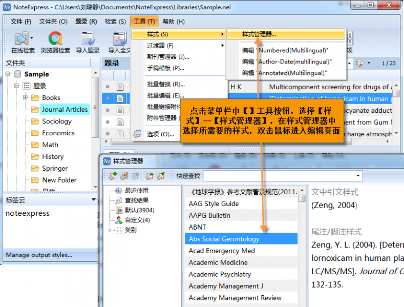Collapse the 题录 tree node

(x=16, y=86)
